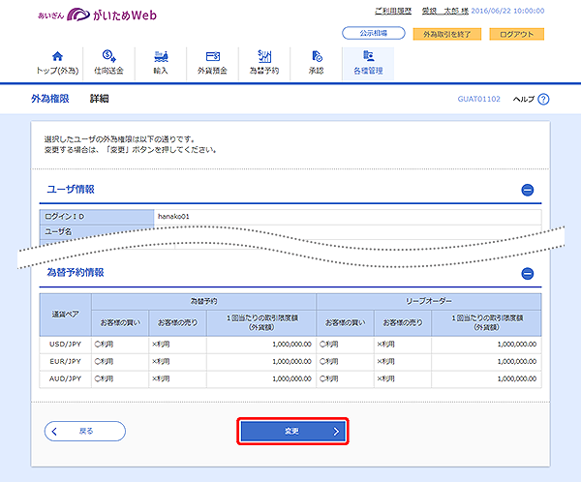Click the 為替予約 column group header
This screenshot has width=581, height=482.
click(203, 302)
